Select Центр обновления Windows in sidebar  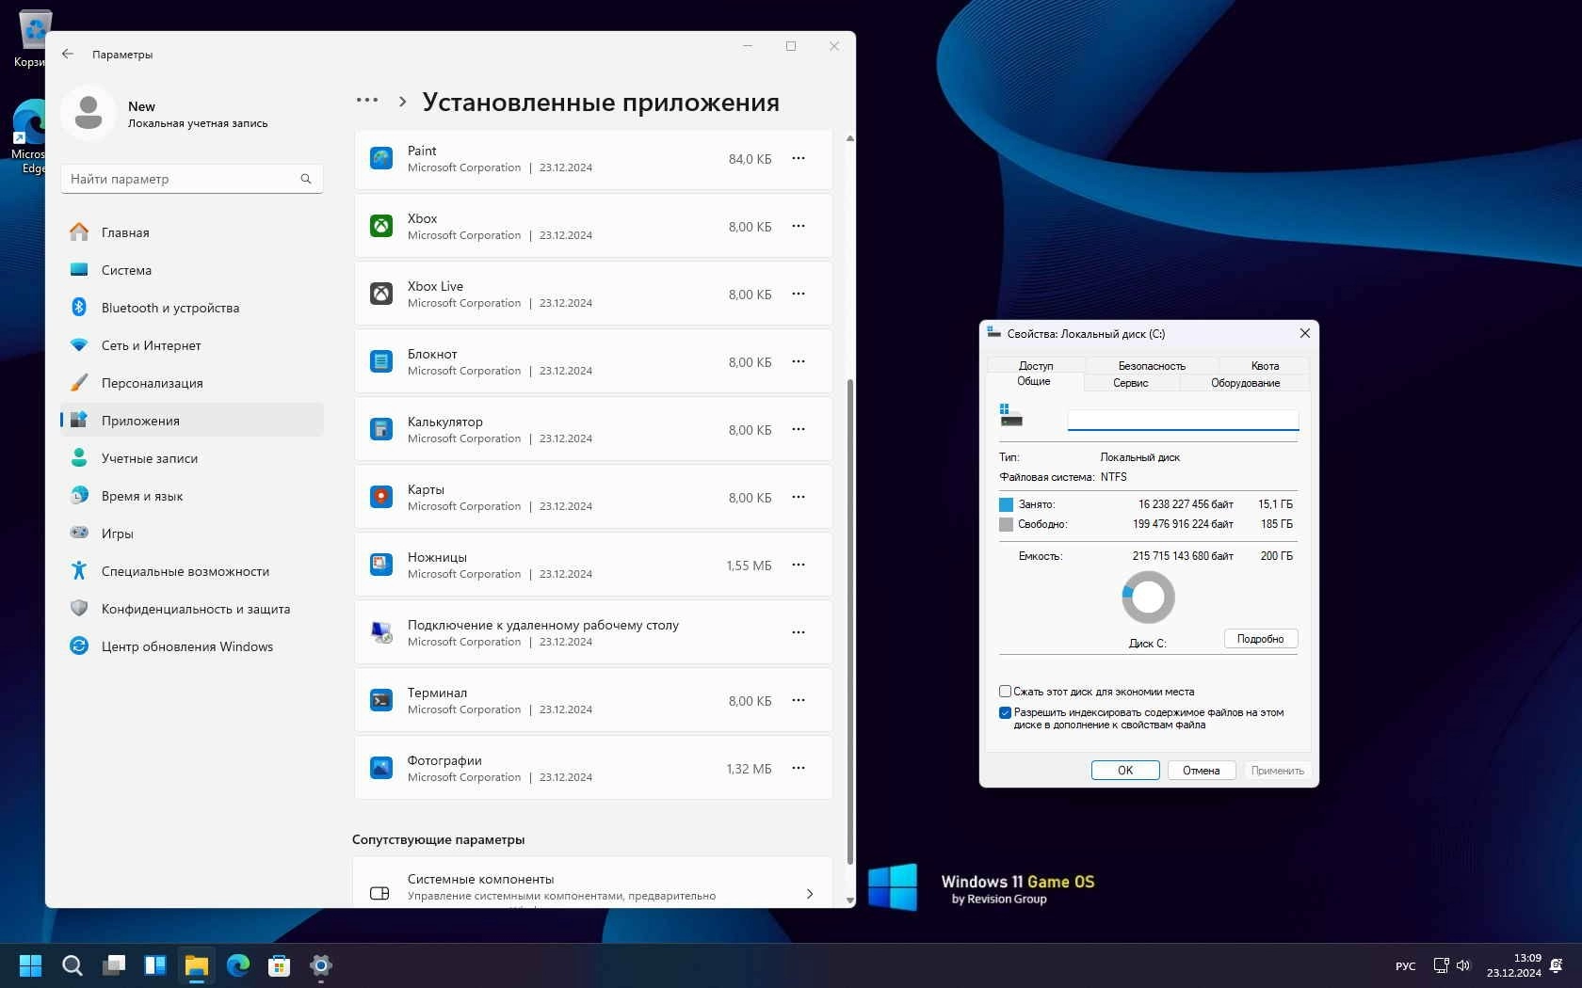click(x=186, y=646)
